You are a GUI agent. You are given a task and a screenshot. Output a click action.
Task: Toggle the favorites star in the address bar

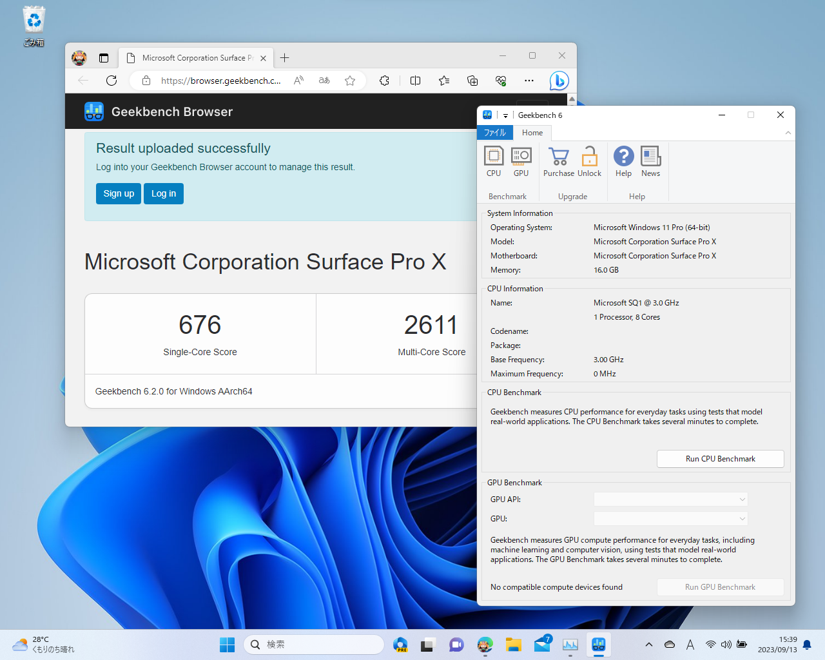349,81
